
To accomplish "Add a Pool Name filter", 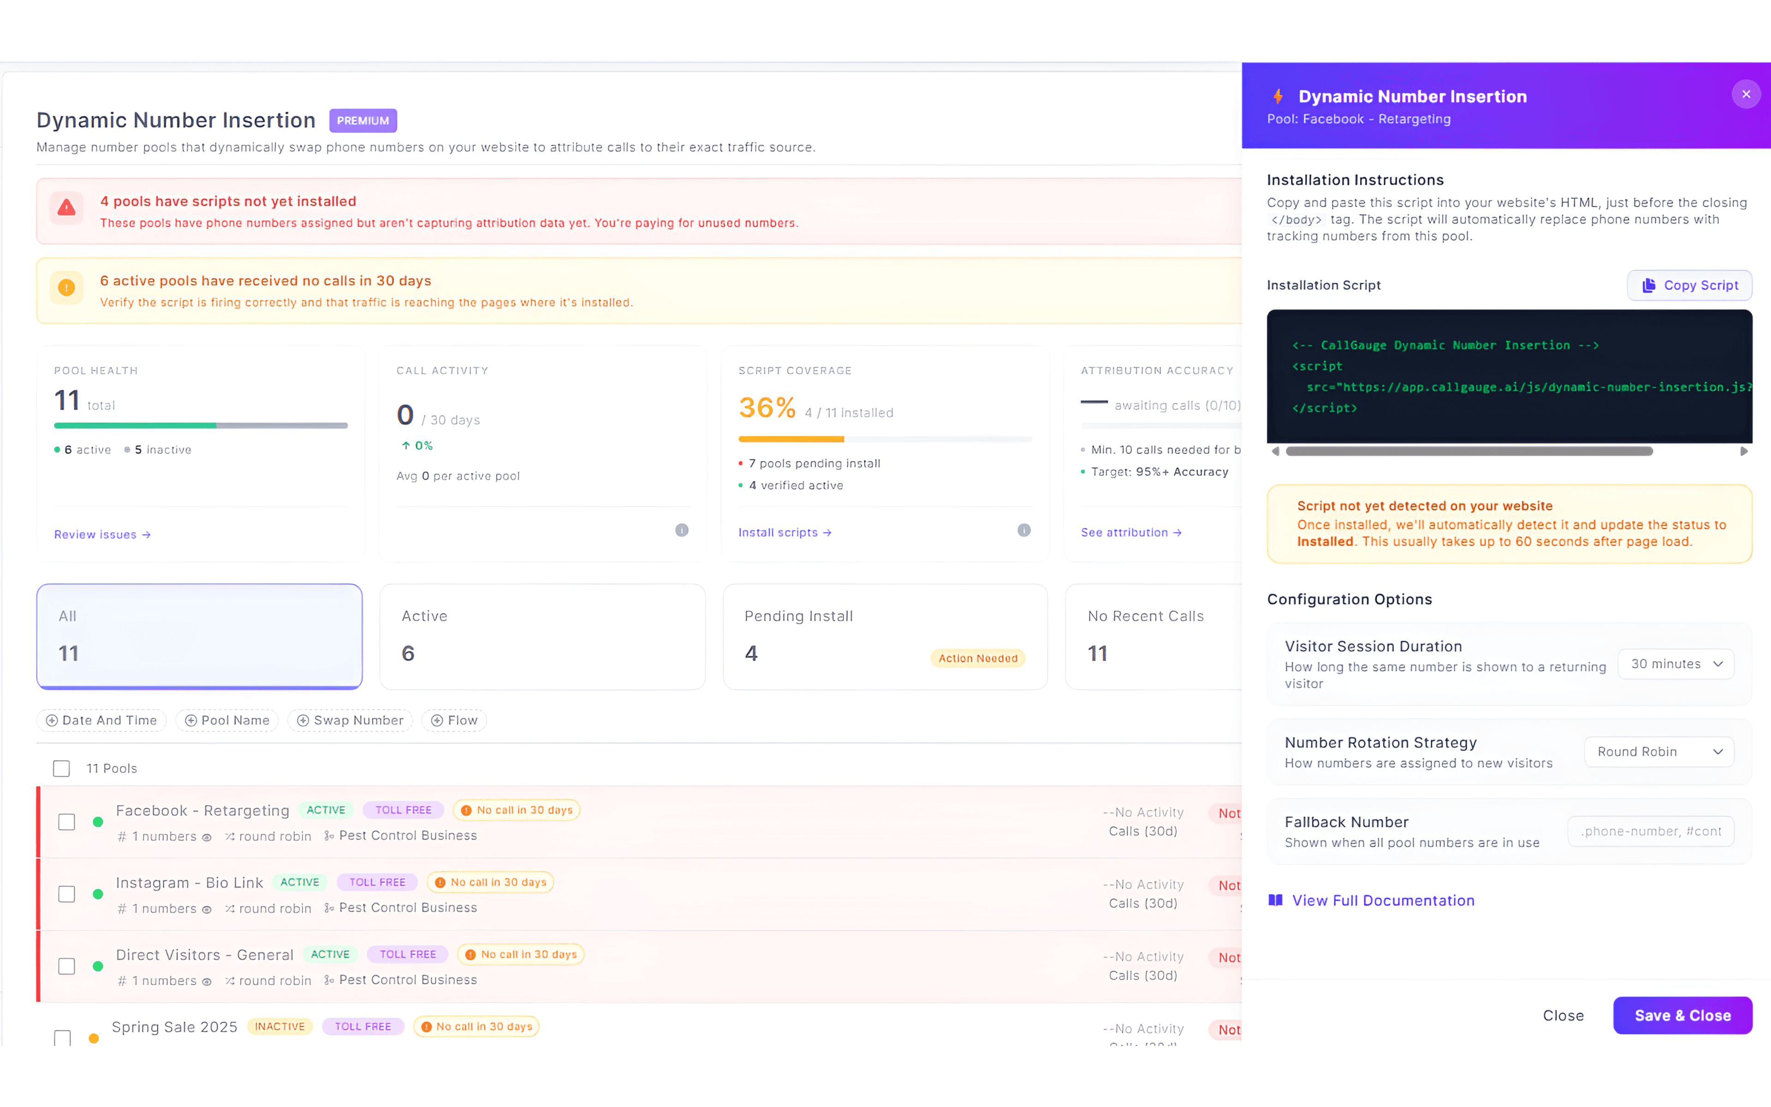I will point(227,720).
